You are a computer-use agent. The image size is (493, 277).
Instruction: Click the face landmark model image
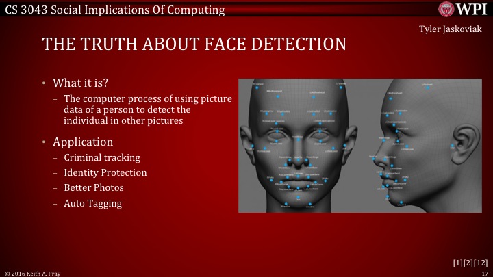pyautogui.click(x=360, y=146)
